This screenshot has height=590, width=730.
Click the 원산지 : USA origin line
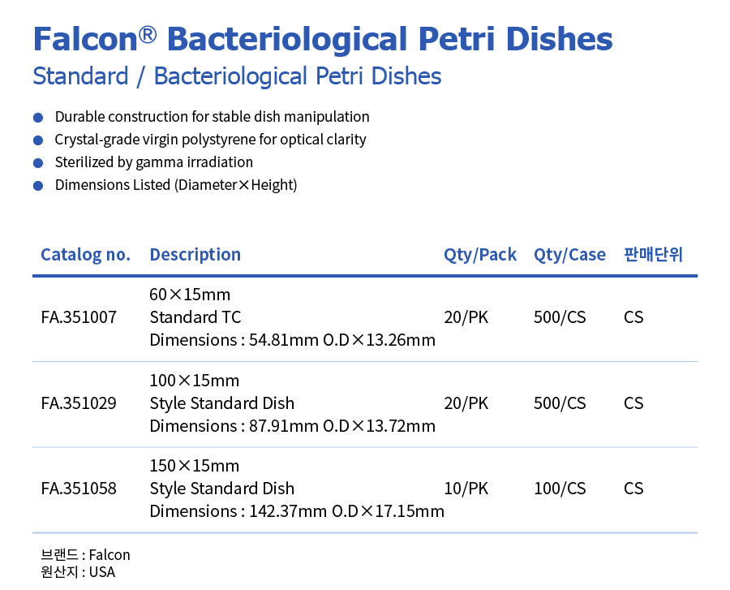coord(78,572)
